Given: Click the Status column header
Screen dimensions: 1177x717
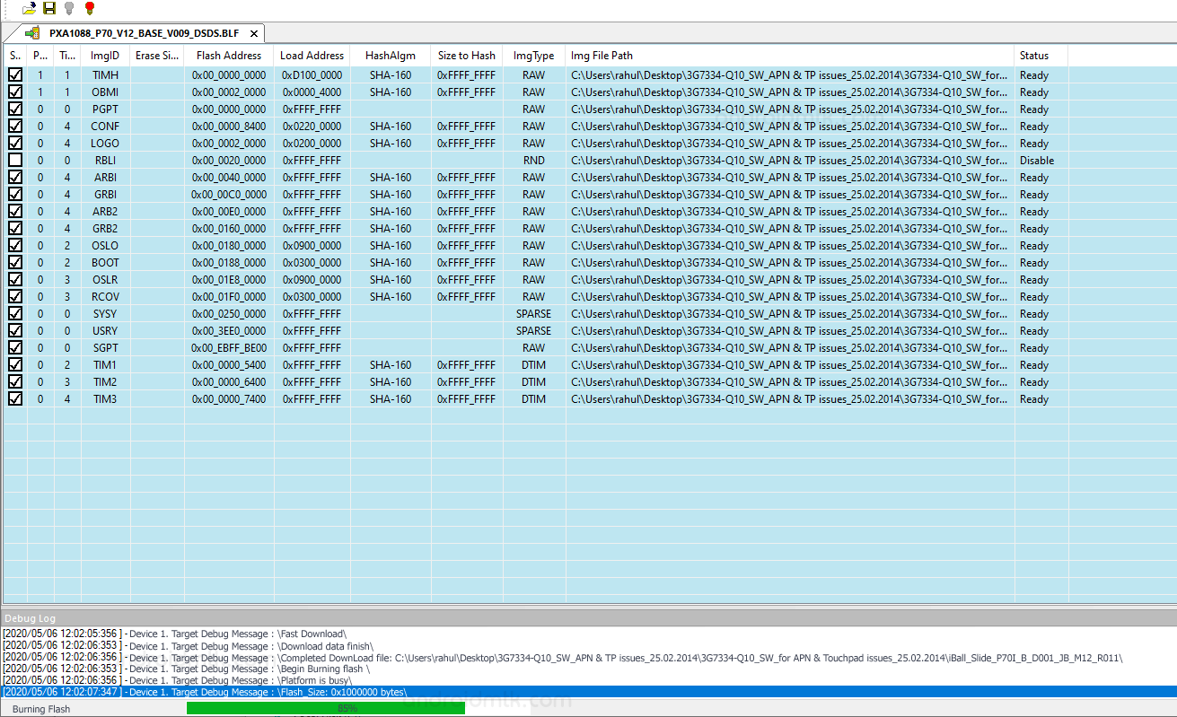Looking at the screenshot, I should coord(1033,56).
